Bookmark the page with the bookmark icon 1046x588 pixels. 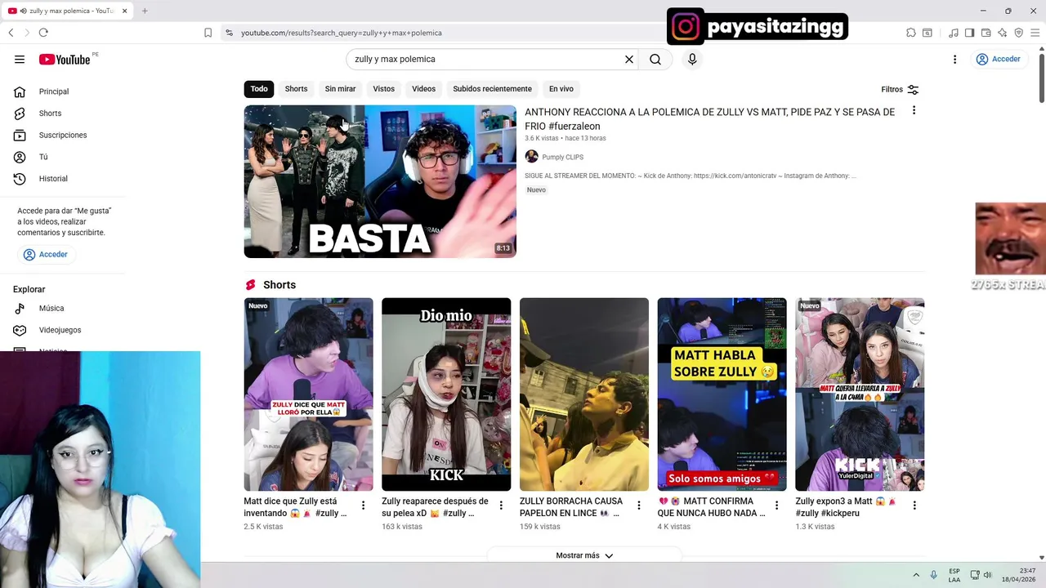tap(208, 33)
